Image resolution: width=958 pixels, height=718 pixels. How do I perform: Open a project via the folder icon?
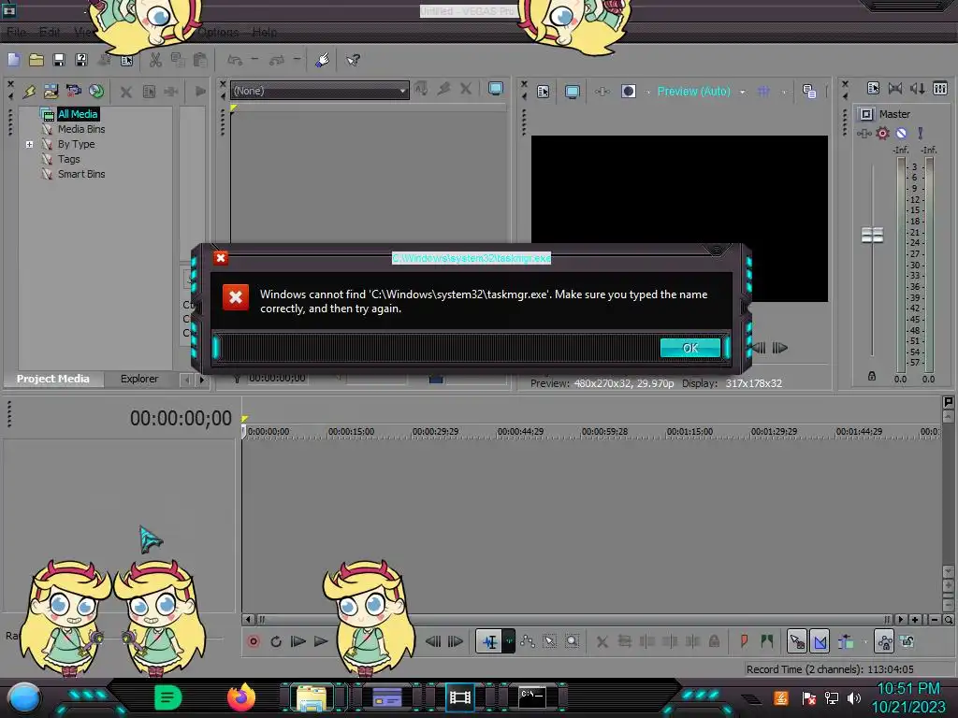(36, 59)
